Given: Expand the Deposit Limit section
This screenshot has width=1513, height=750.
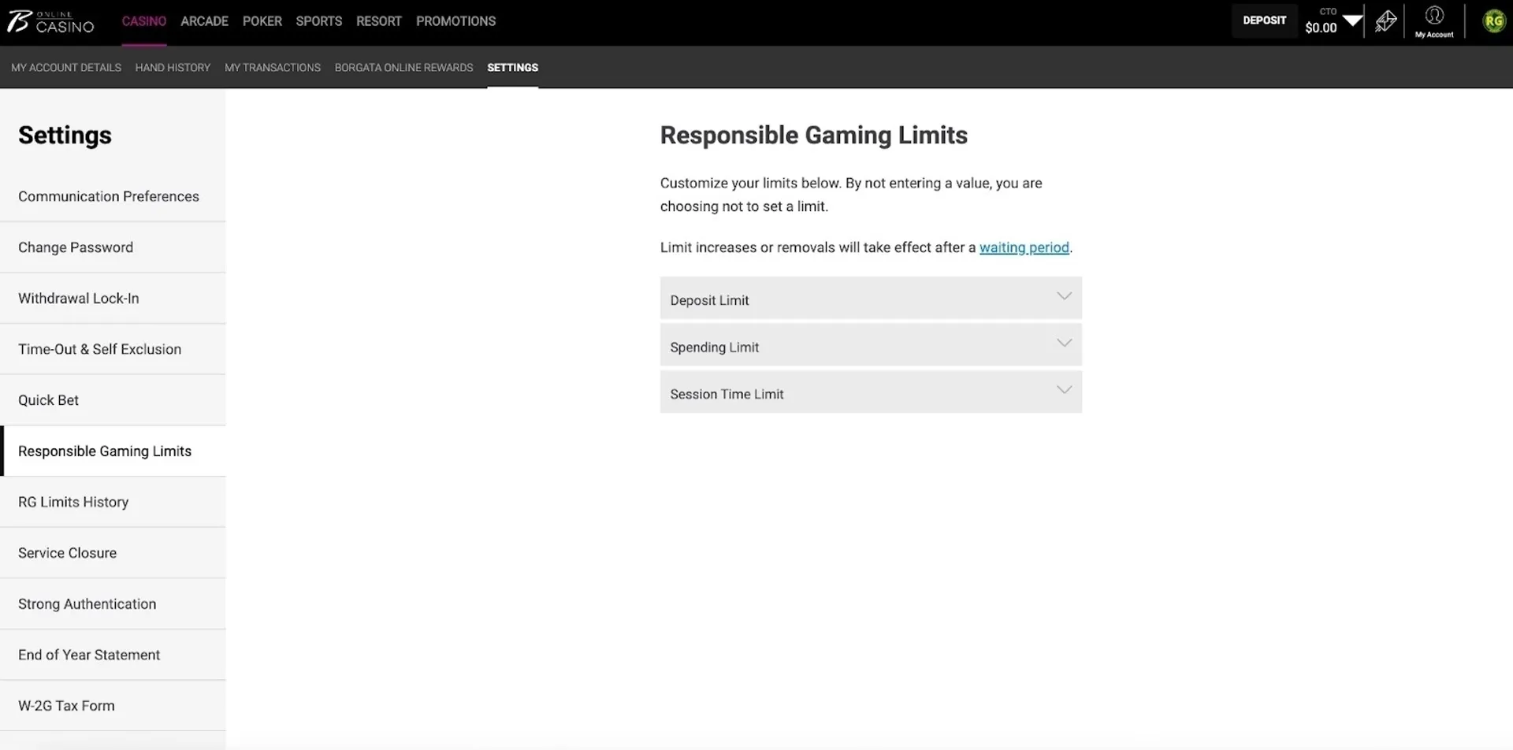Looking at the screenshot, I should coord(870,299).
